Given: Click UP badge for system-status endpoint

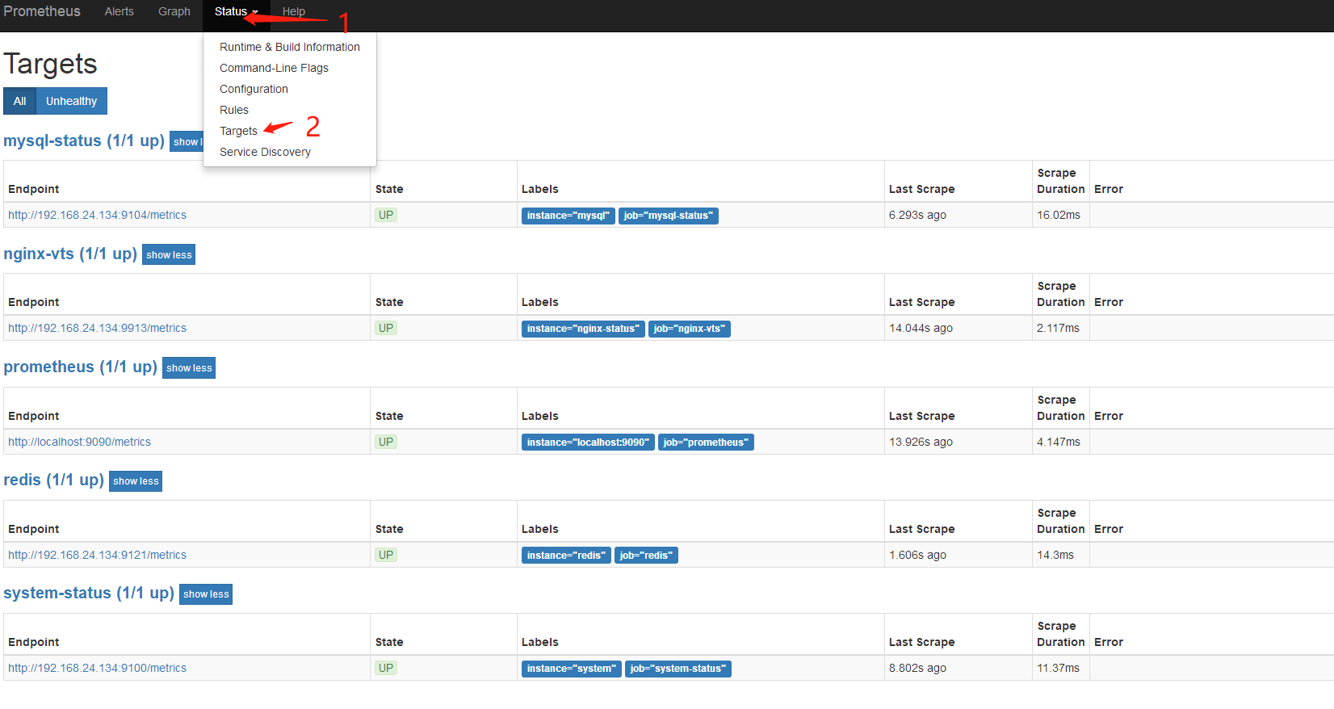Looking at the screenshot, I should coord(386,668).
